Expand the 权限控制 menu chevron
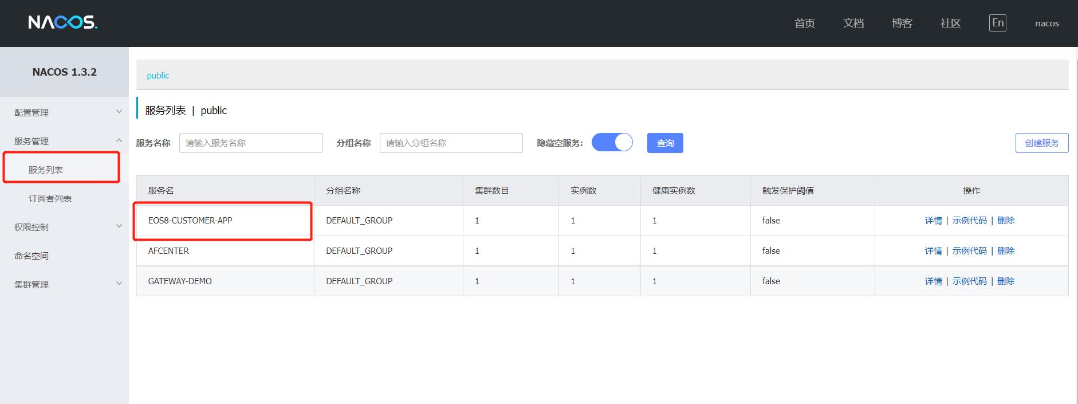Viewport: 1078px width, 404px height. coord(119,226)
